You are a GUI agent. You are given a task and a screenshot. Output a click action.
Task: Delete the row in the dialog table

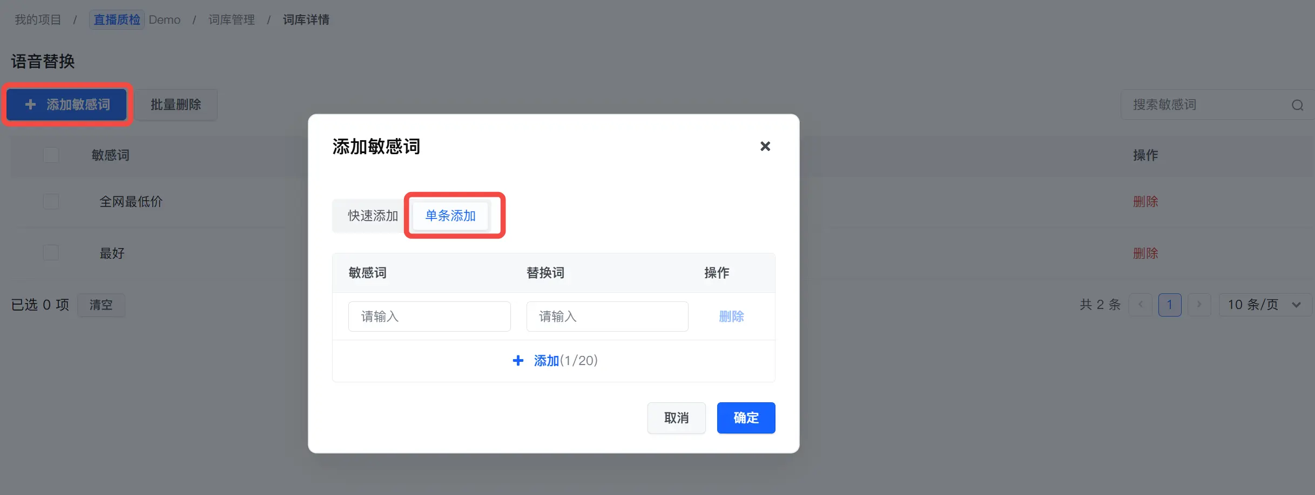point(731,317)
